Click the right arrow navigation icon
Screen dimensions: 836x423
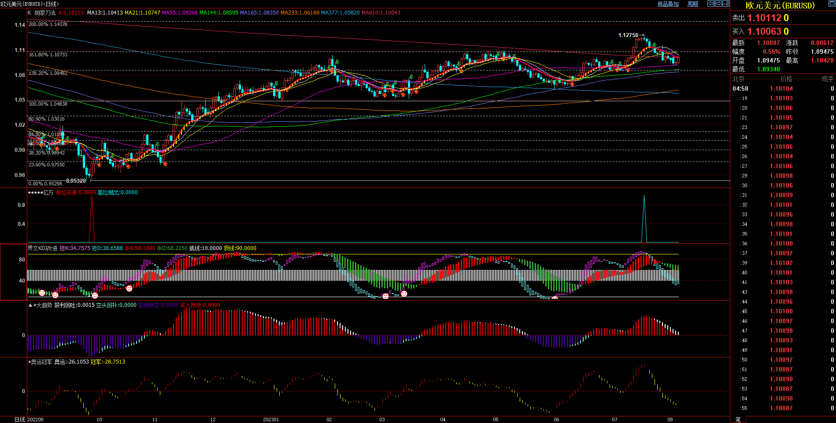click(718, 4)
